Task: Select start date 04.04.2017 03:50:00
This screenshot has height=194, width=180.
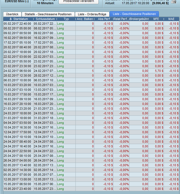Action: 17,123
